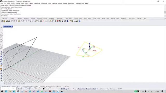Open the Analyze menu

(54, 4)
